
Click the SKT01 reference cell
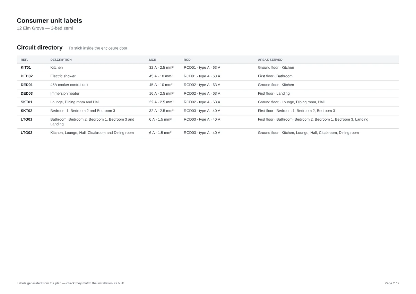[26, 102]
